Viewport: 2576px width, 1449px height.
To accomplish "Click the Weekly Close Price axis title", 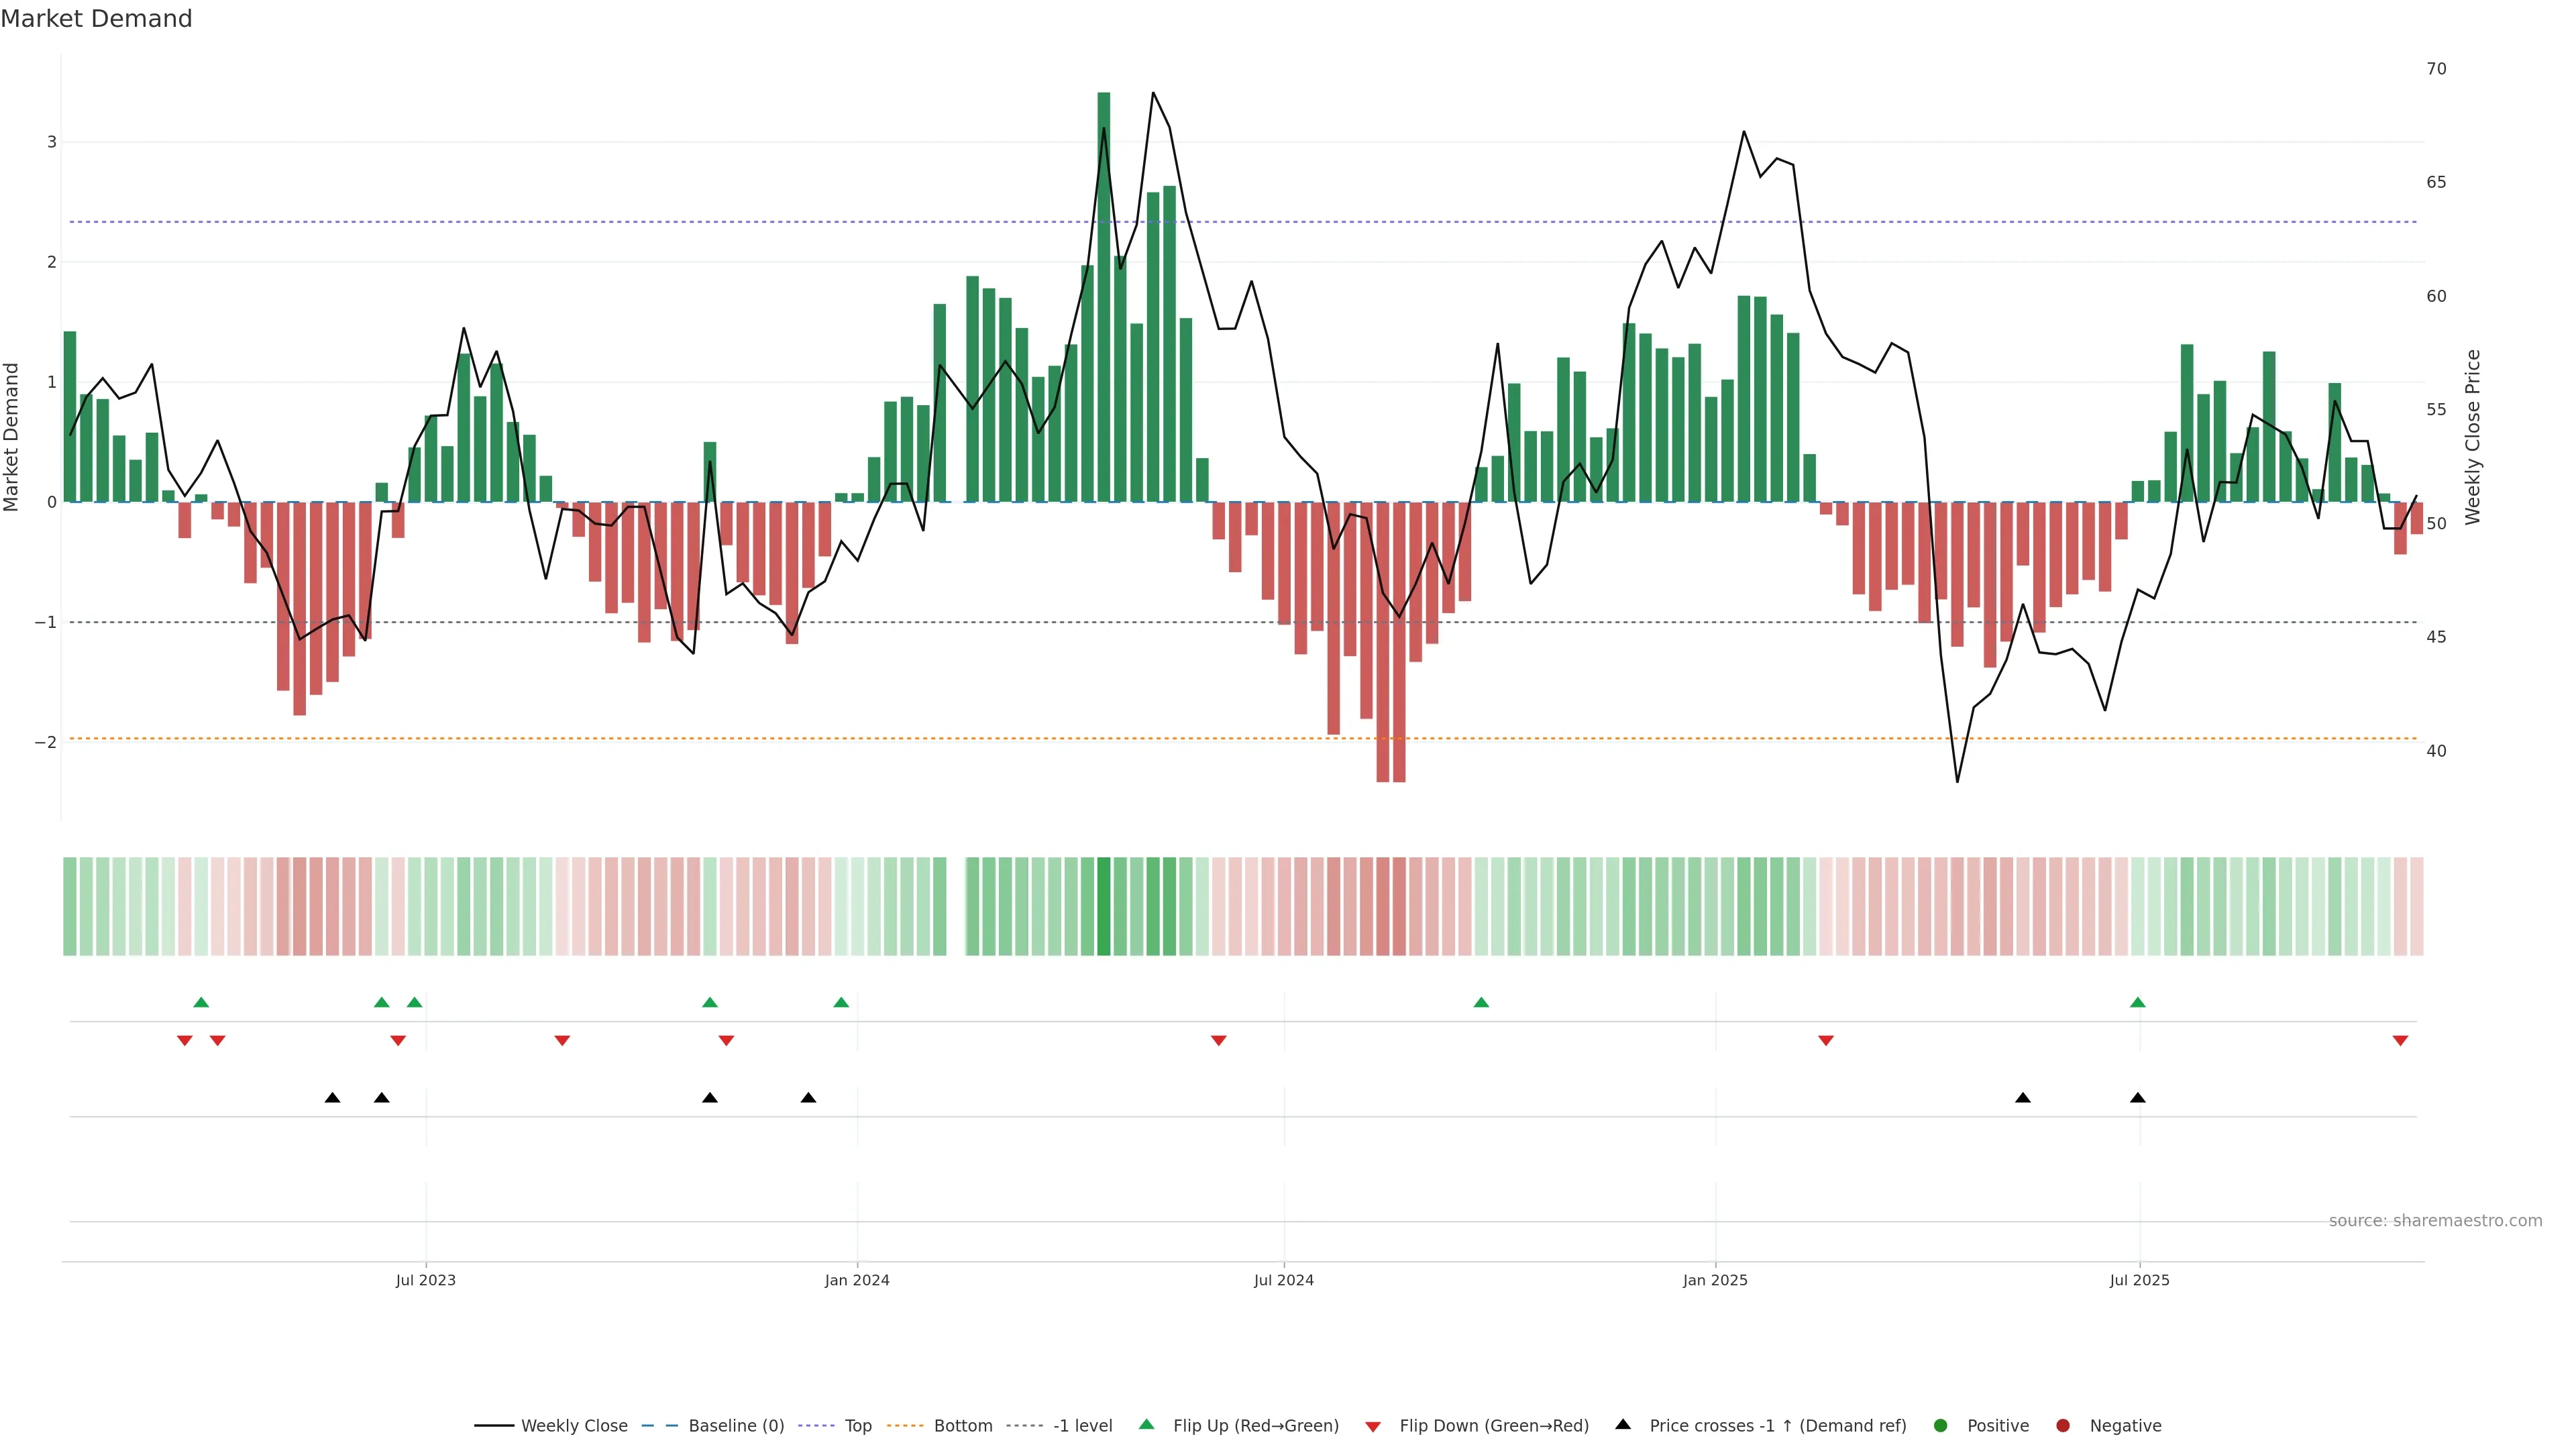I will pos(2473,437).
